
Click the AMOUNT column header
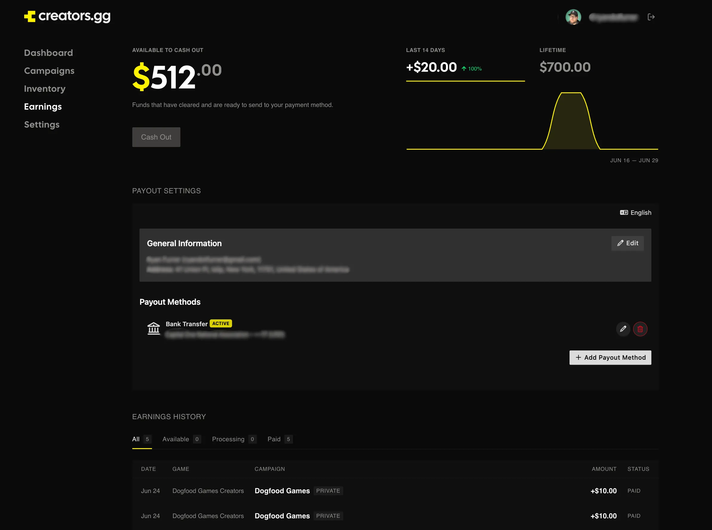pos(604,469)
